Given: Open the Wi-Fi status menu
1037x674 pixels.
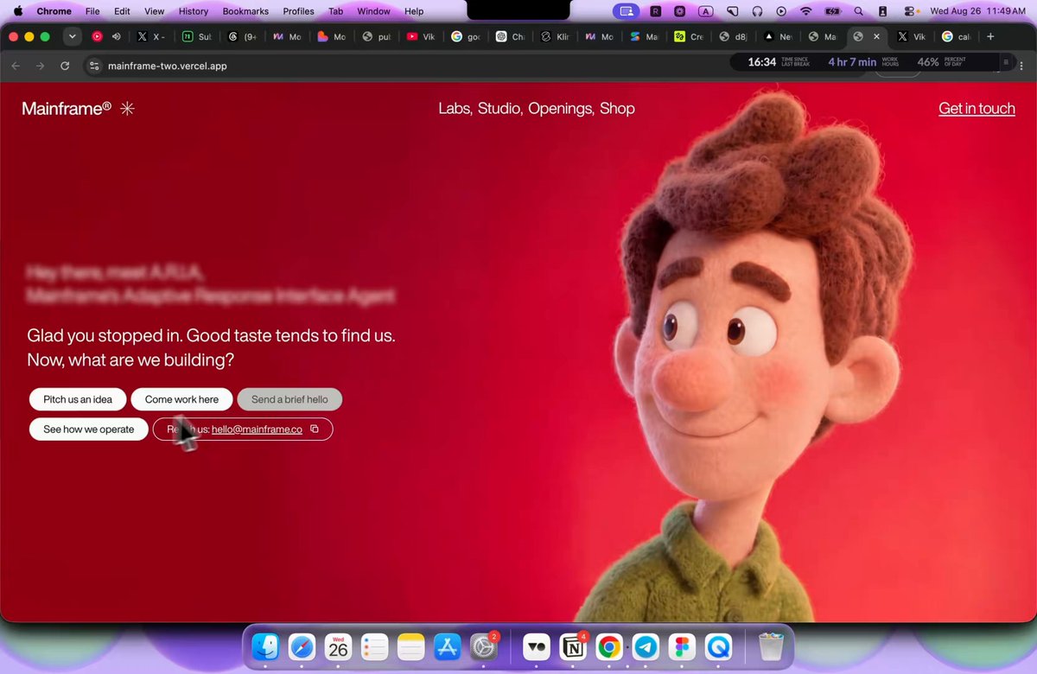Looking at the screenshot, I should point(806,11).
